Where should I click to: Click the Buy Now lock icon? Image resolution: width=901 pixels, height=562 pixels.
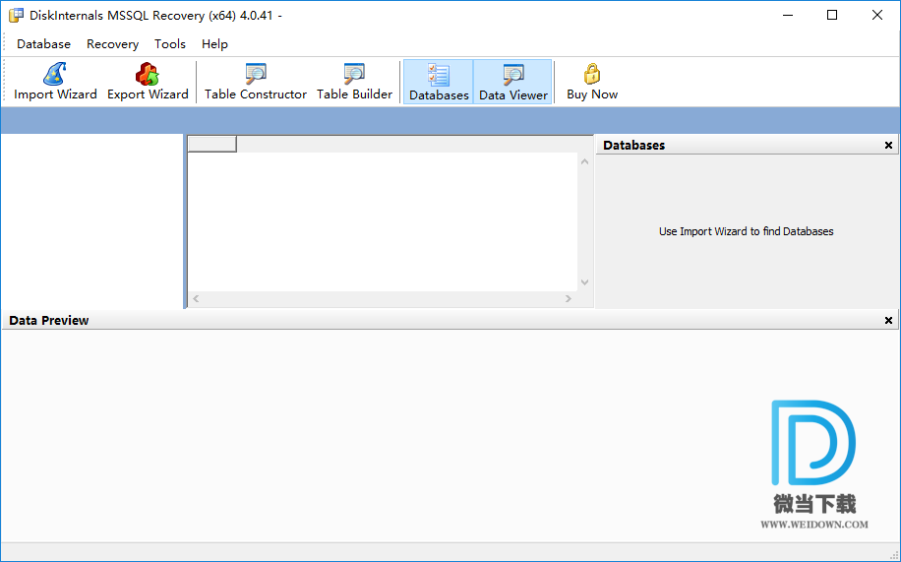592,75
